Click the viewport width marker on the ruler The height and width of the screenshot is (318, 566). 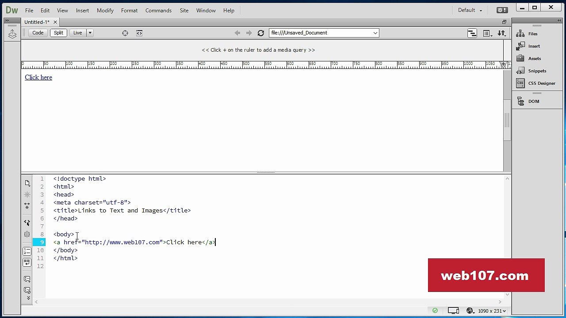tap(503, 65)
